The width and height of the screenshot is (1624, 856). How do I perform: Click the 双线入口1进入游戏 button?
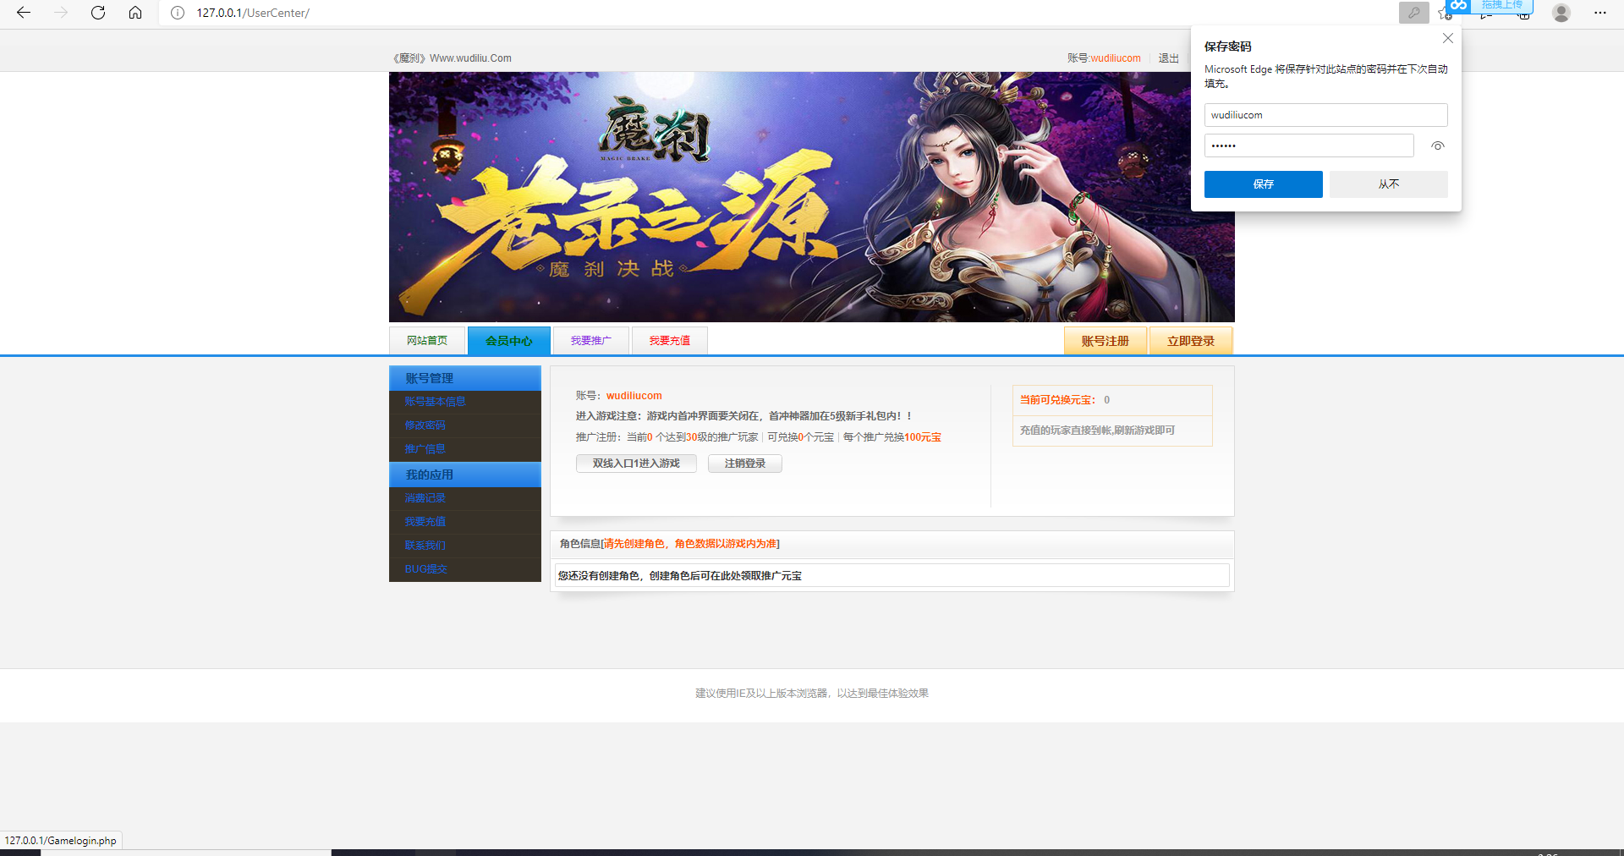tap(636, 464)
